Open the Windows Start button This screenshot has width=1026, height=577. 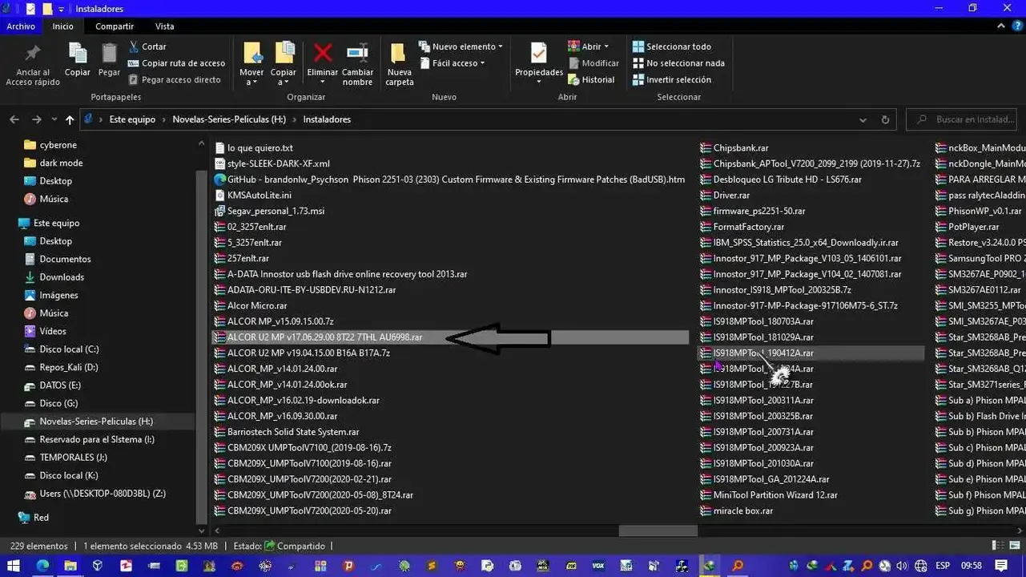click(14, 566)
